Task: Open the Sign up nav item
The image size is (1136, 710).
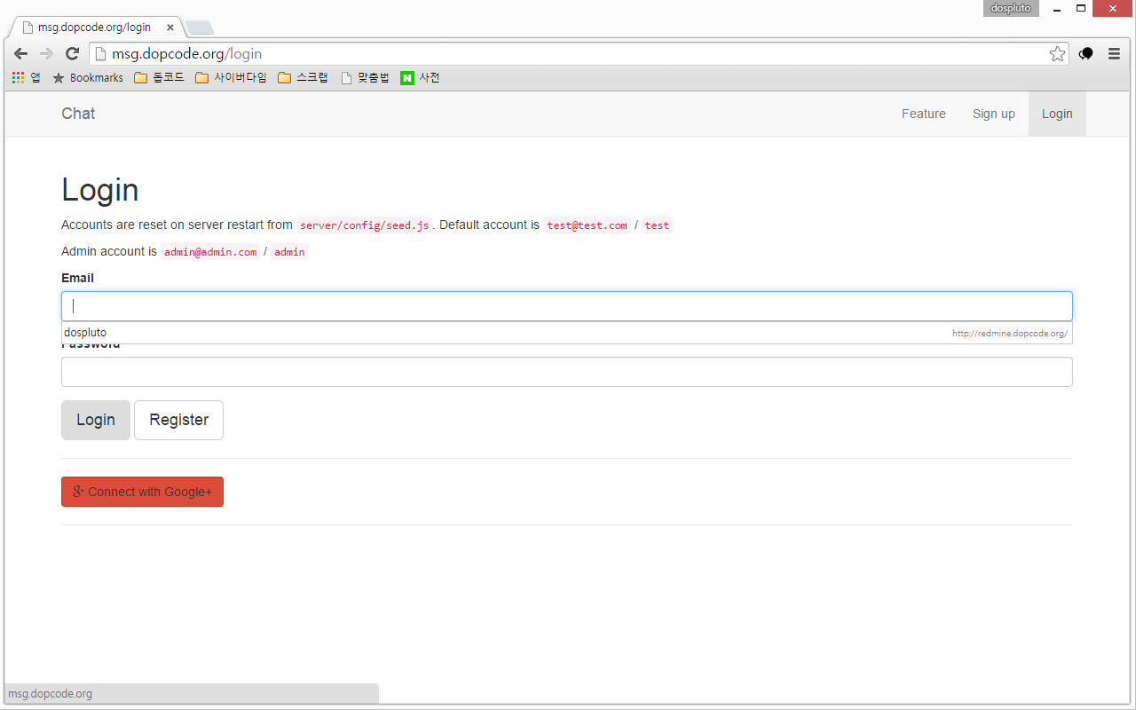Action: pyautogui.click(x=994, y=114)
